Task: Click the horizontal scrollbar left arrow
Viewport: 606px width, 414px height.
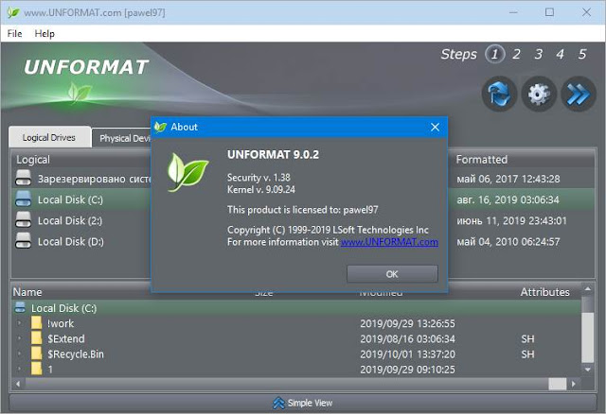Action: click(x=18, y=384)
